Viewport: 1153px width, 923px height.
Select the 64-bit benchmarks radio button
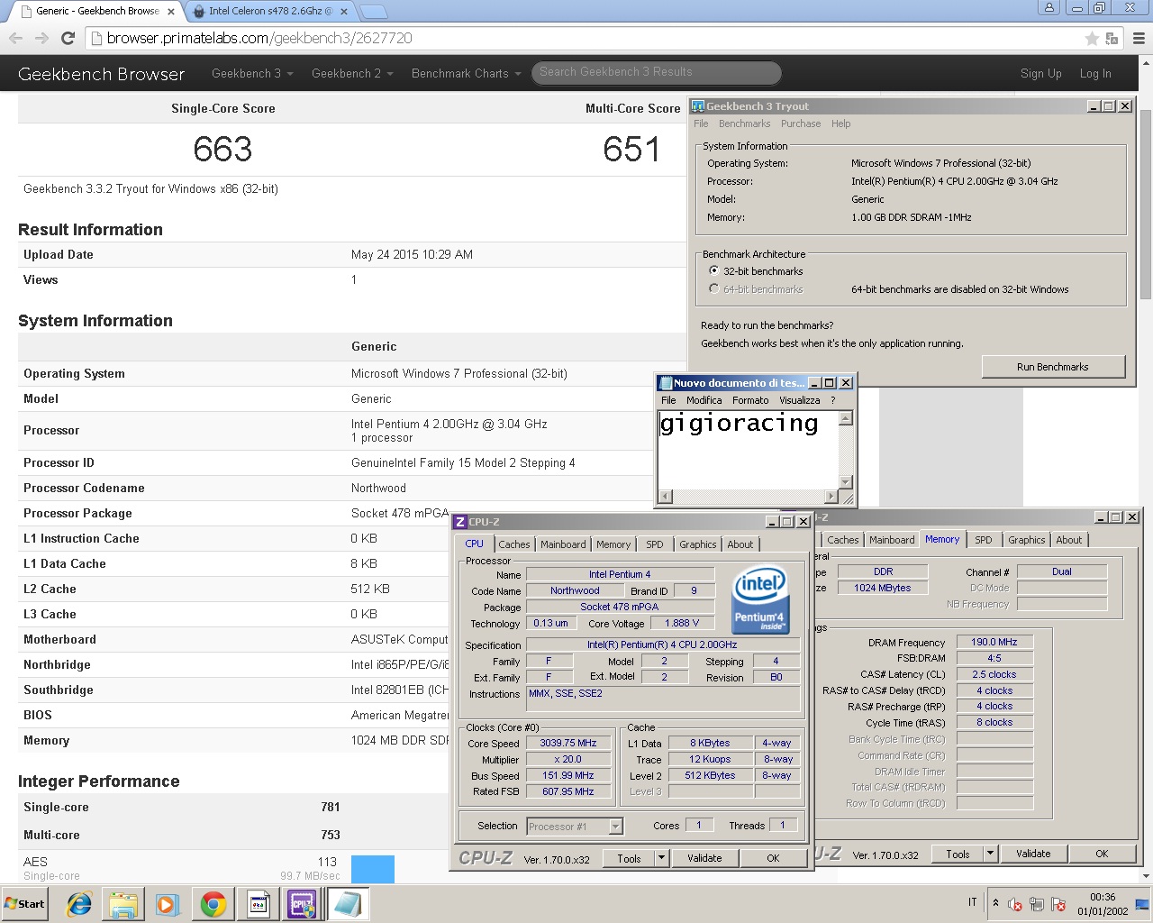713,288
